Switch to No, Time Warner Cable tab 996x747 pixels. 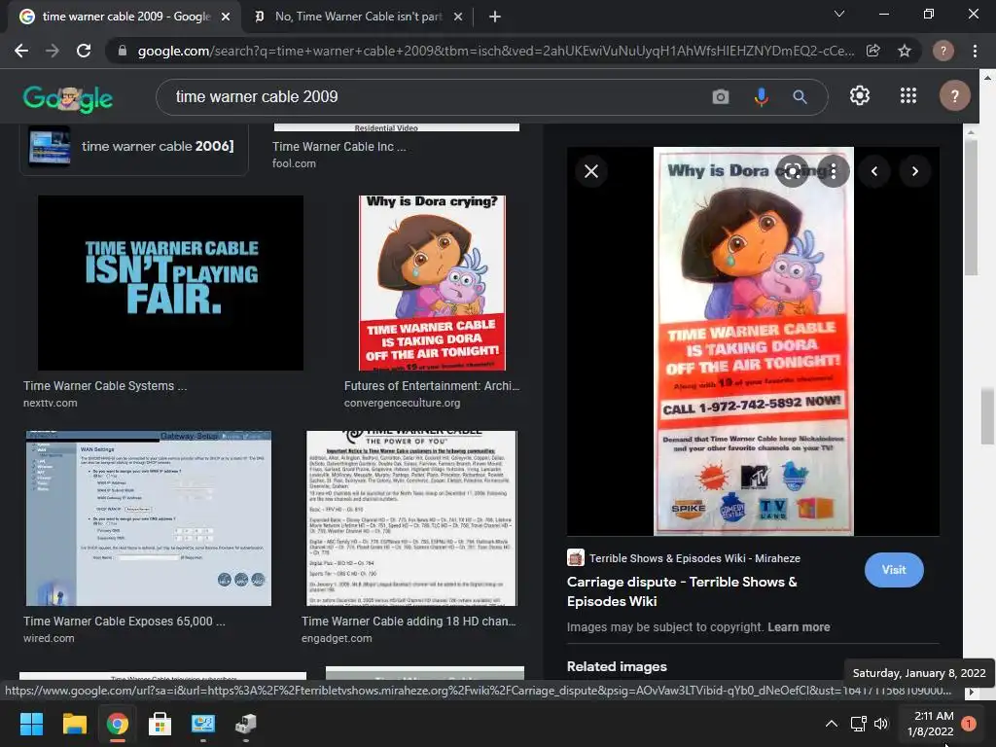(x=359, y=17)
